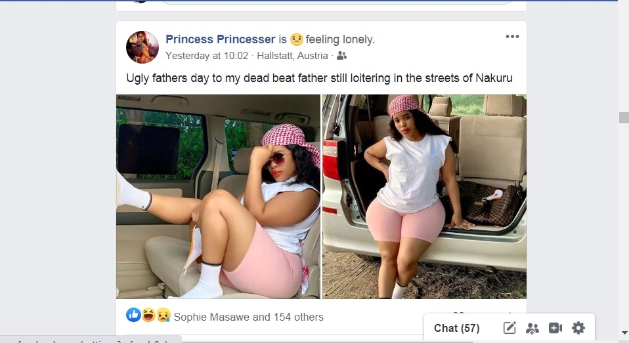Screen dimensions: 629x343
Task: Start a new chat message
Action: (510, 328)
